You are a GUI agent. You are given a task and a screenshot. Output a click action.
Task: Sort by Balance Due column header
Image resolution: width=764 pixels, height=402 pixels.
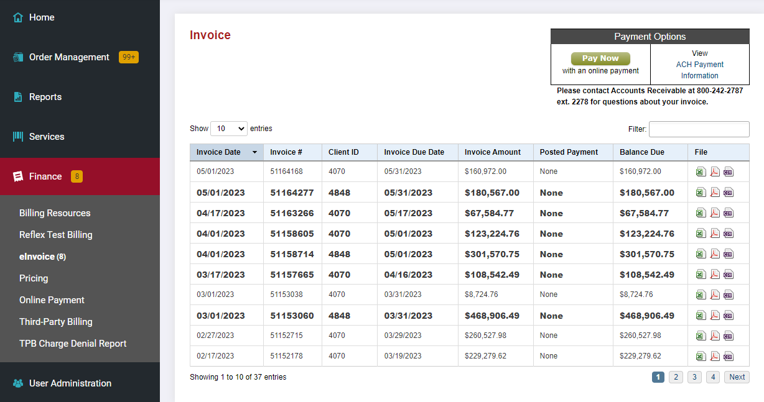click(650, 152)
